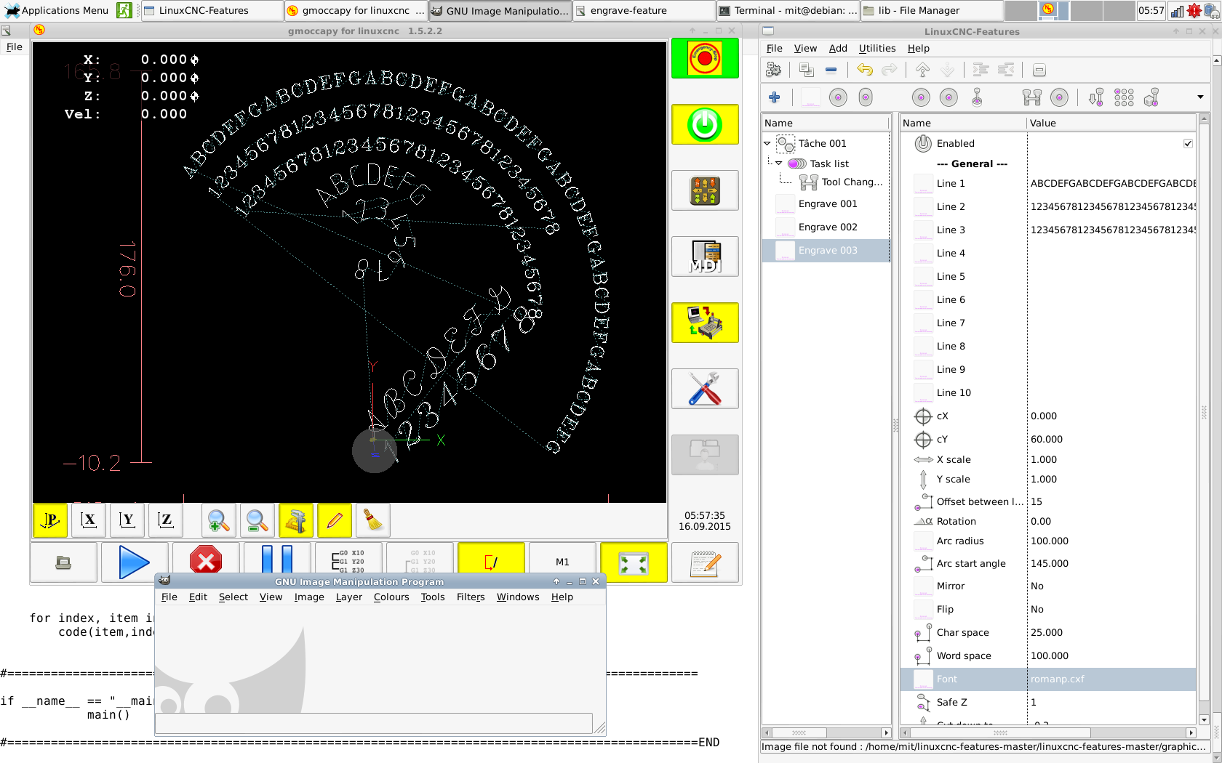Select the Font value romanp.cxf
This screenshot has height=763, width=1222.
1112,679
